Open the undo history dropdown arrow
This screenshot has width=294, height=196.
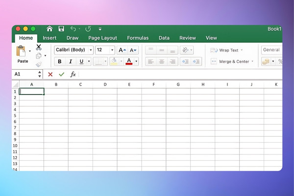(79, 29)
